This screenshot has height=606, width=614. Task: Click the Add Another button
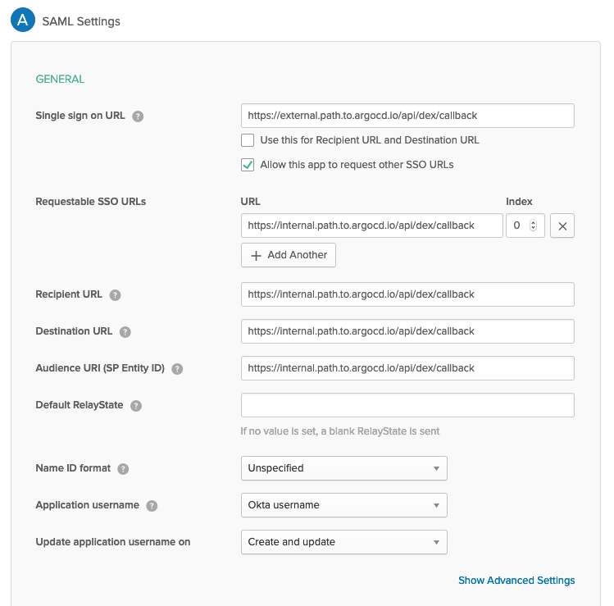point(288,255)
